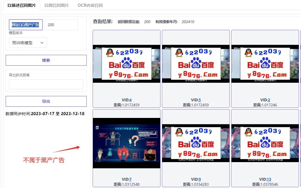
Task: Open the VID 4 link
Action: (130, 100)
